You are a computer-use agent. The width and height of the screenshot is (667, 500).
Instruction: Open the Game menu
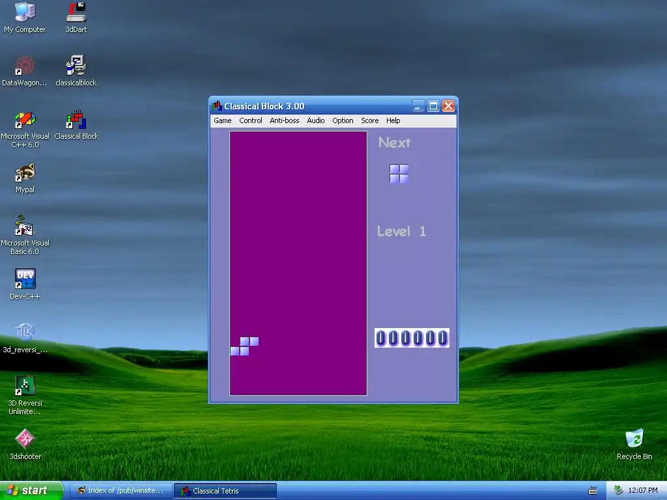click(x=223, y=120)
